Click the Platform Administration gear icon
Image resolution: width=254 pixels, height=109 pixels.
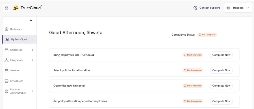(6, 91)
